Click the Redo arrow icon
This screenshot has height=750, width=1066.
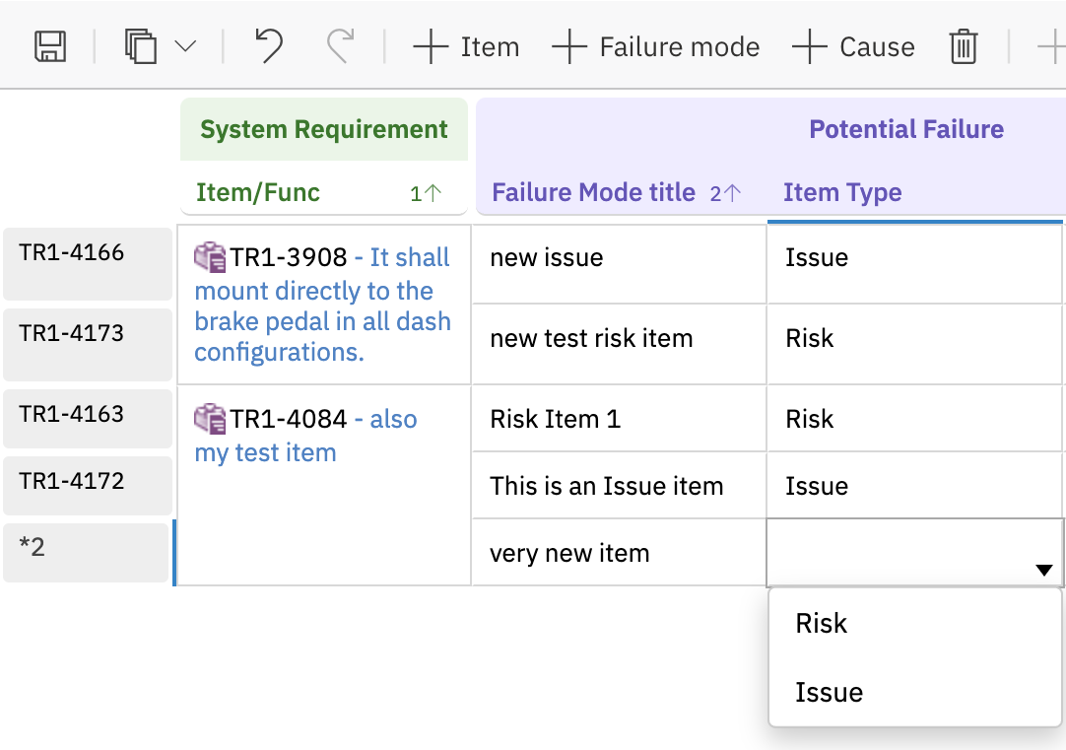point(340,46)
